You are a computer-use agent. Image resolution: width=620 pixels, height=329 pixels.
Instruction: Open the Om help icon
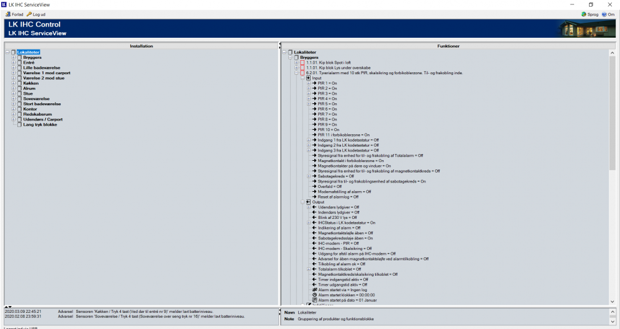603,14
